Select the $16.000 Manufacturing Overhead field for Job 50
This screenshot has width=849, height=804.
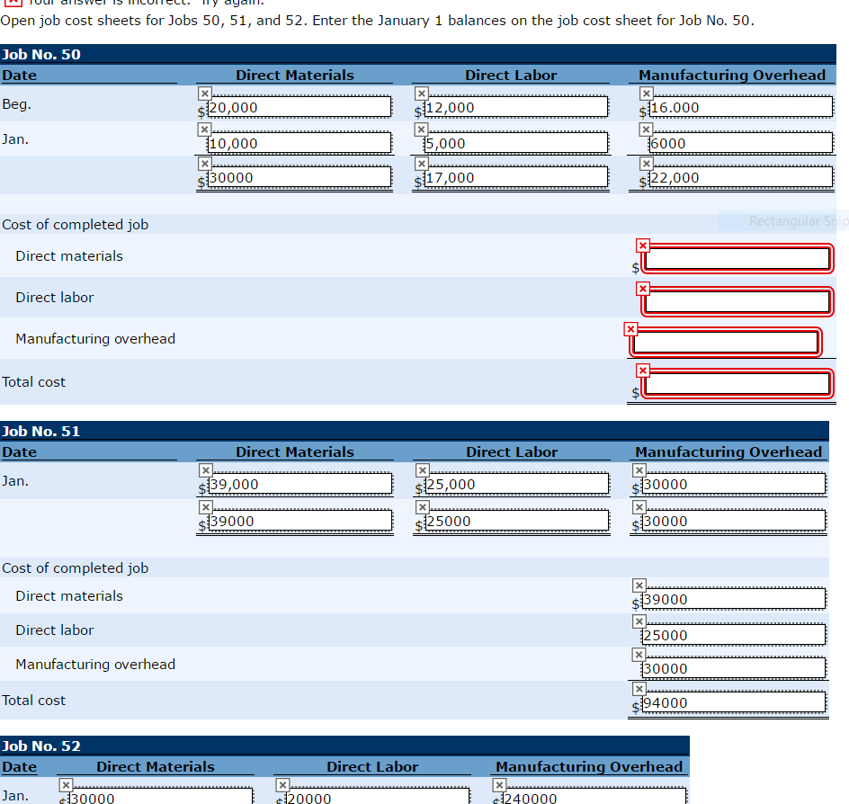click(737, 107)
